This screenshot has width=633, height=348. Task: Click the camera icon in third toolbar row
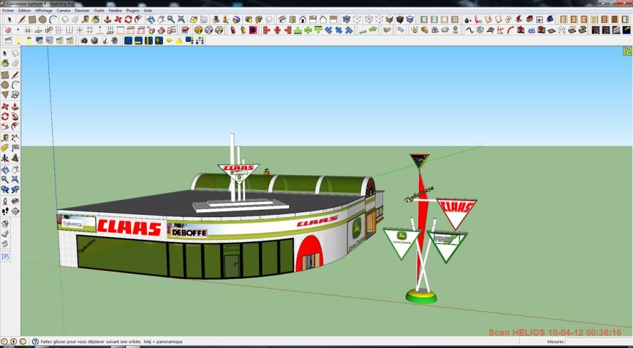pyautogui.click(x=84, y=40)
